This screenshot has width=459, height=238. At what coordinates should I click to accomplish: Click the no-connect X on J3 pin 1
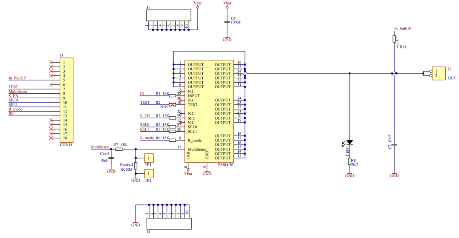click(51, 63)
